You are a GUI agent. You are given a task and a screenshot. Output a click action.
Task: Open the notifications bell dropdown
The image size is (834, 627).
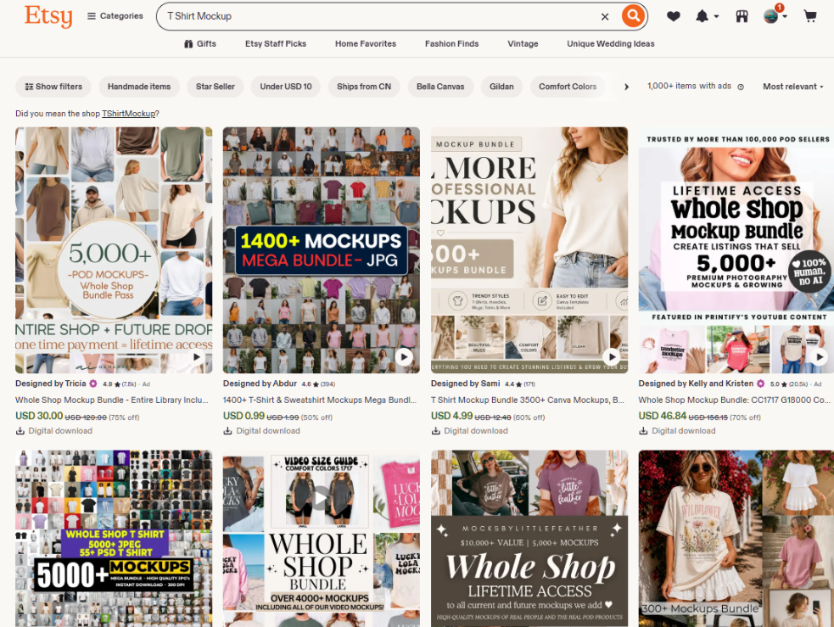[x=707, y=16]
